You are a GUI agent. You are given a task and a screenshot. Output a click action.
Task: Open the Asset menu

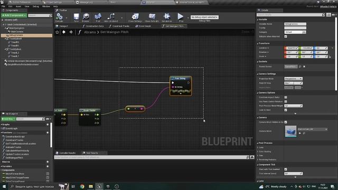tap(18, 6)
